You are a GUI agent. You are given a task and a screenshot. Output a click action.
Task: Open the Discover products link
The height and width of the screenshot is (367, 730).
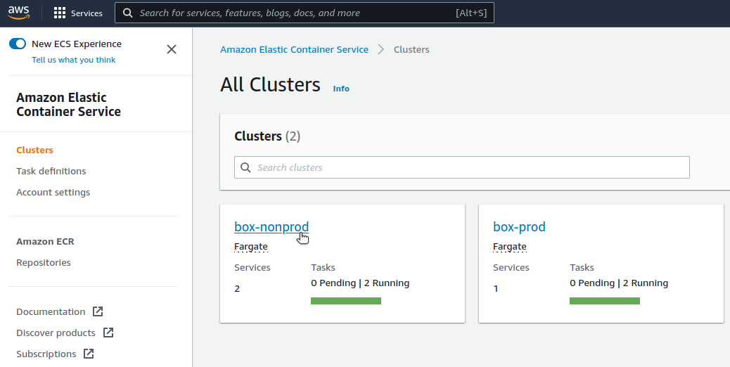tap(56, 333)
